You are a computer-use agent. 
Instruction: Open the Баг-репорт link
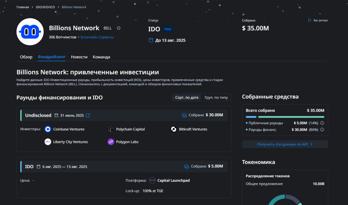pyautogui.click(x=318, y=21)
